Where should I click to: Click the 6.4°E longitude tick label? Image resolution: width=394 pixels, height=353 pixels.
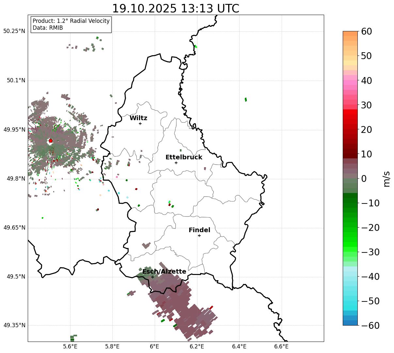point(239,346)
